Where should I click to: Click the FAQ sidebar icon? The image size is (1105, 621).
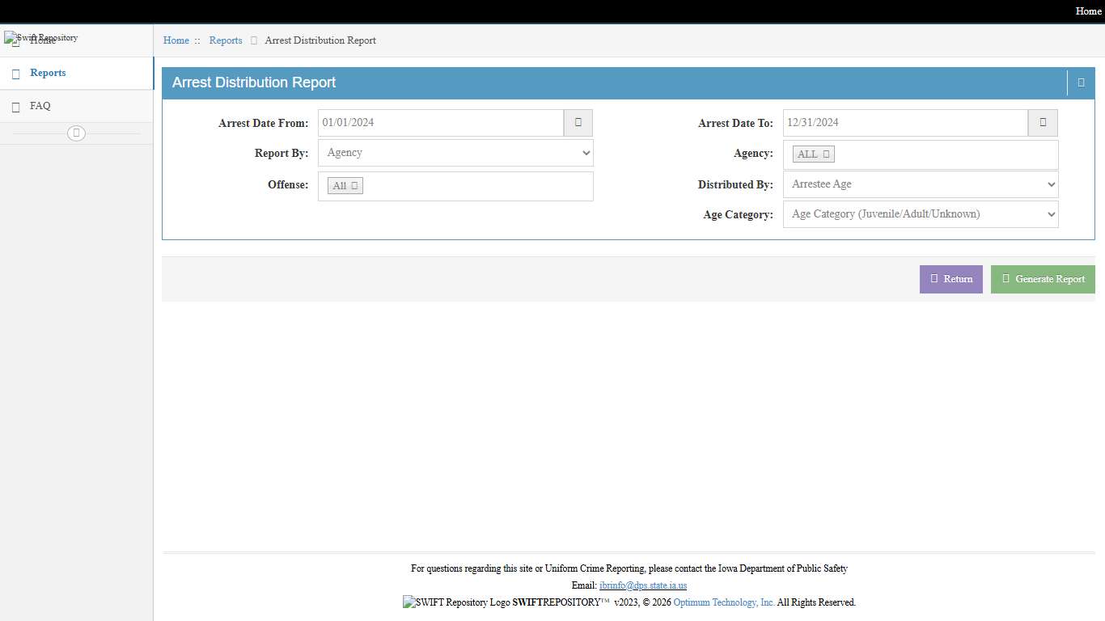15,107
